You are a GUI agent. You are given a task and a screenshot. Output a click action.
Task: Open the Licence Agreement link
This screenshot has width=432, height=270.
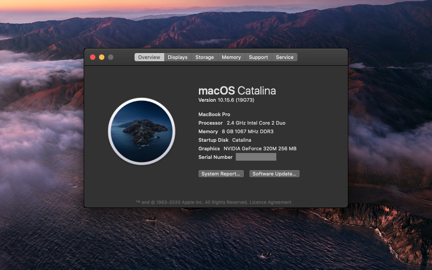pyautogui.click(x=270, y=202)
